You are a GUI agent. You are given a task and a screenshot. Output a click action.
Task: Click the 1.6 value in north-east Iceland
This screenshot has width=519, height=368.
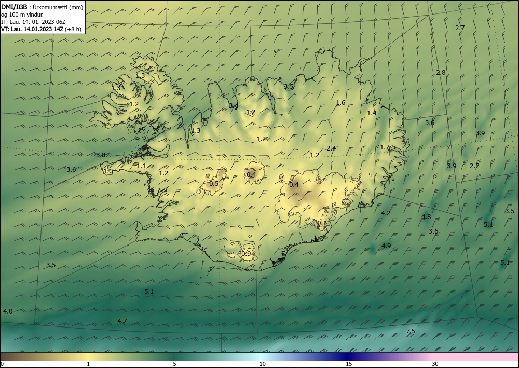click(340, 103)
